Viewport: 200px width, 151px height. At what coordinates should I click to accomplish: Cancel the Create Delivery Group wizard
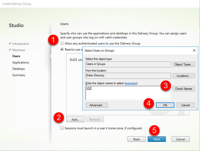(x=180, y=139)
